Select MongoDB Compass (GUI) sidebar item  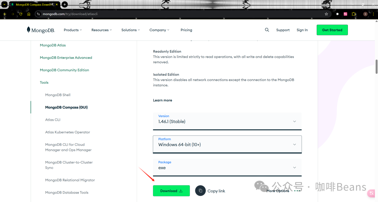coord(66,107)
